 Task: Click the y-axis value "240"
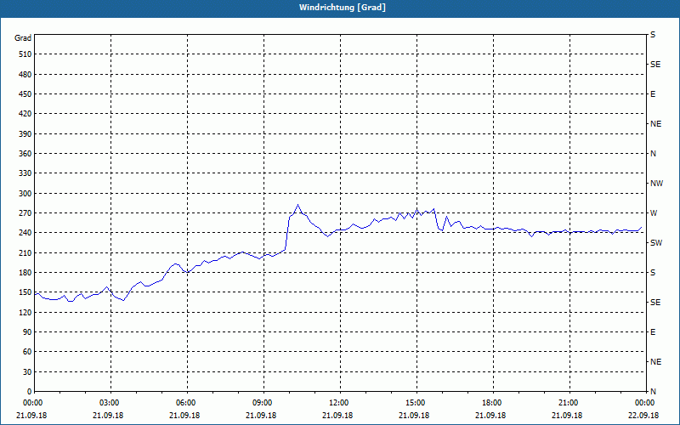[25, 233]
